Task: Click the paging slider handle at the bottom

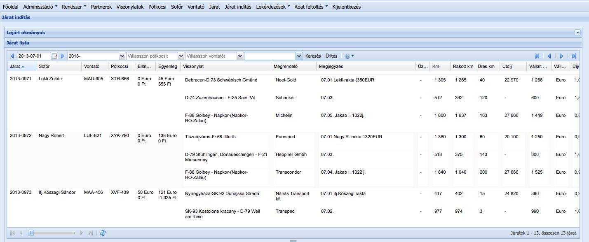Action: pyautogui.click(x=31, y=233)
